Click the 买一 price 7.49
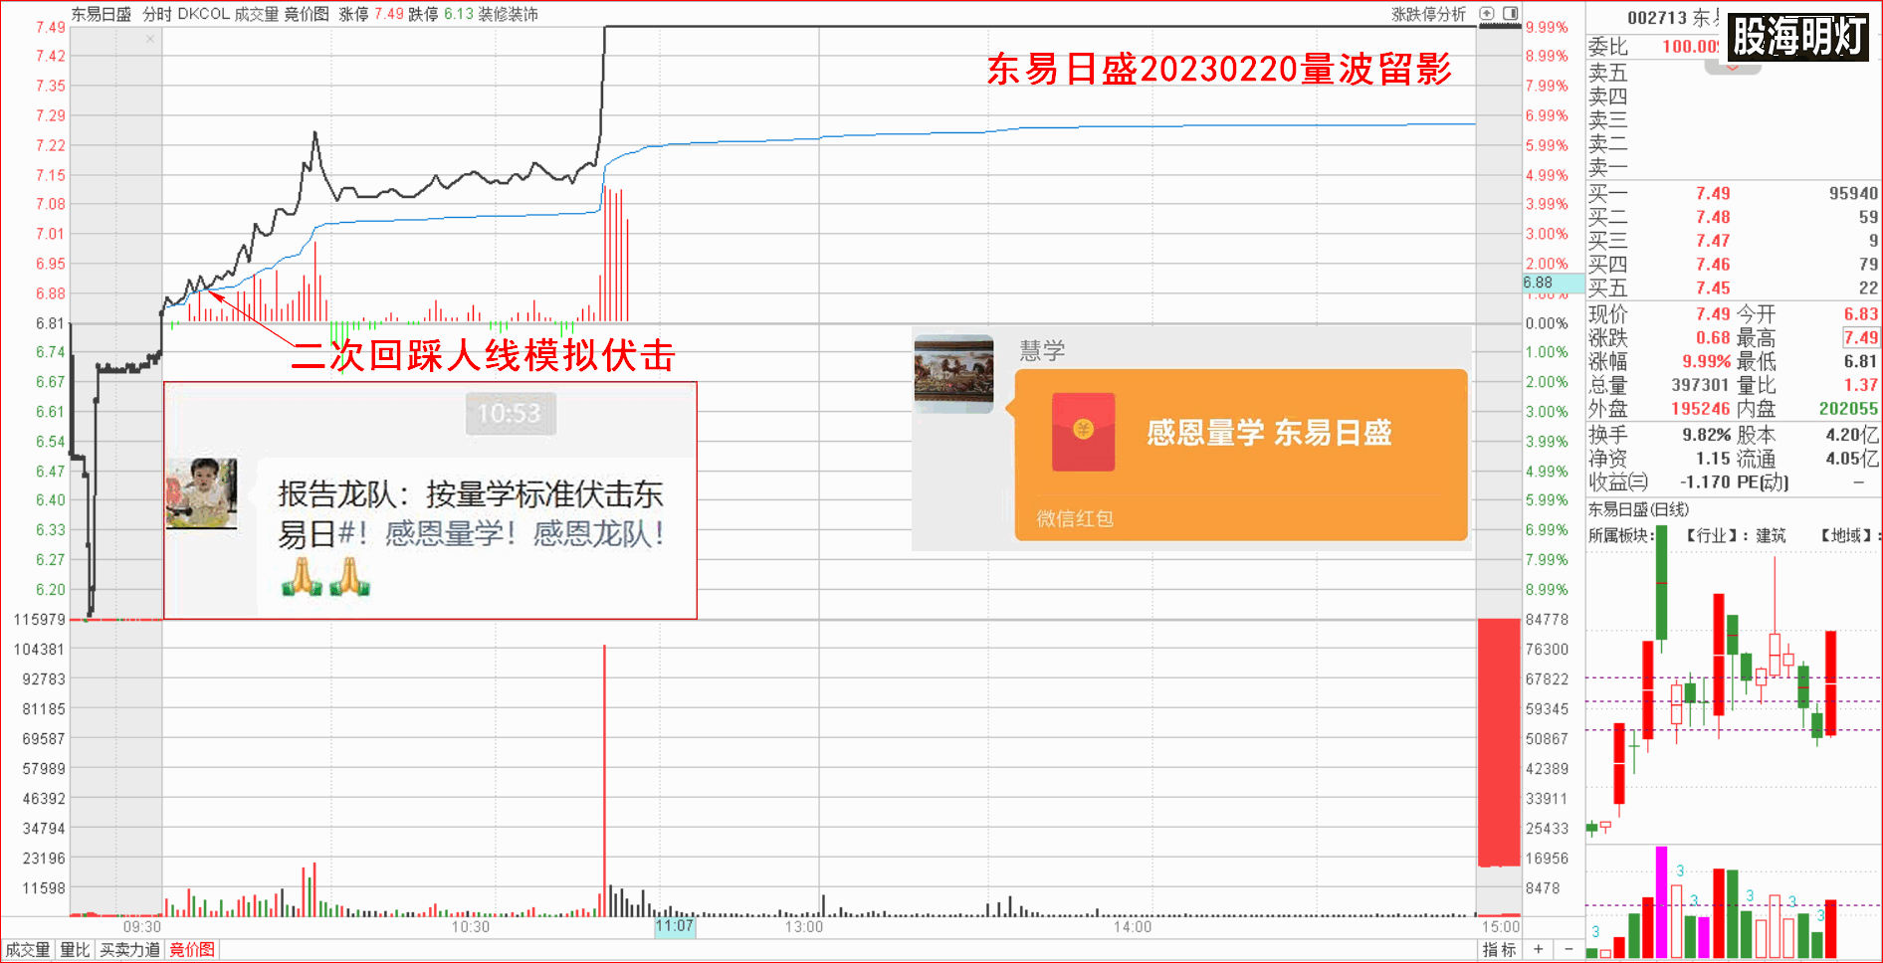This screenshot has width=1883, height=963. tap(1713, 193)
